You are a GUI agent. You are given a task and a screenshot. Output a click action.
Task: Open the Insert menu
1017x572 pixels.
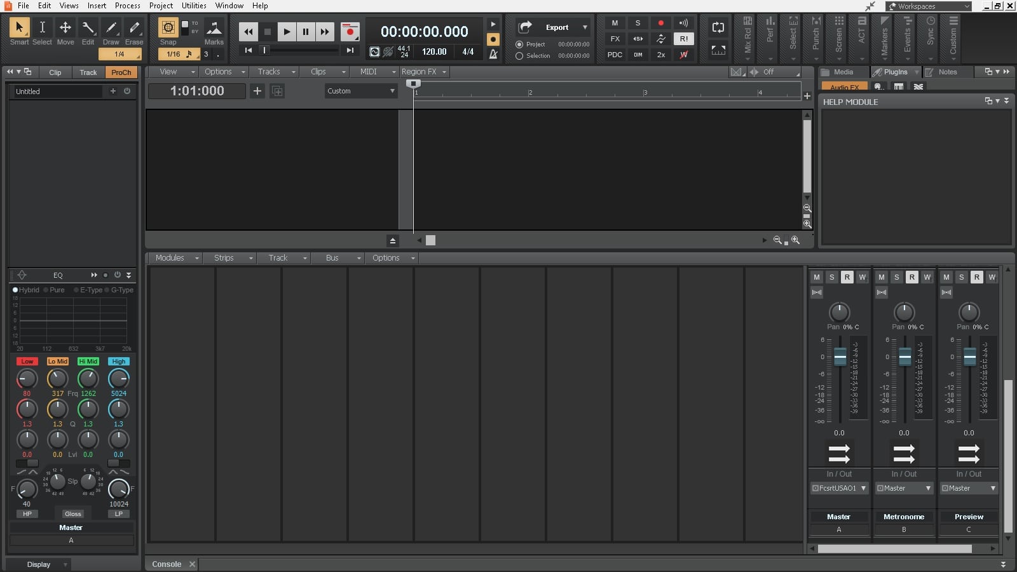97,6
